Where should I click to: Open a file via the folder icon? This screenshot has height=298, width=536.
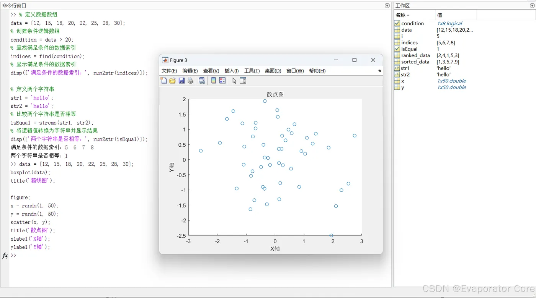(x=173, y=81)
